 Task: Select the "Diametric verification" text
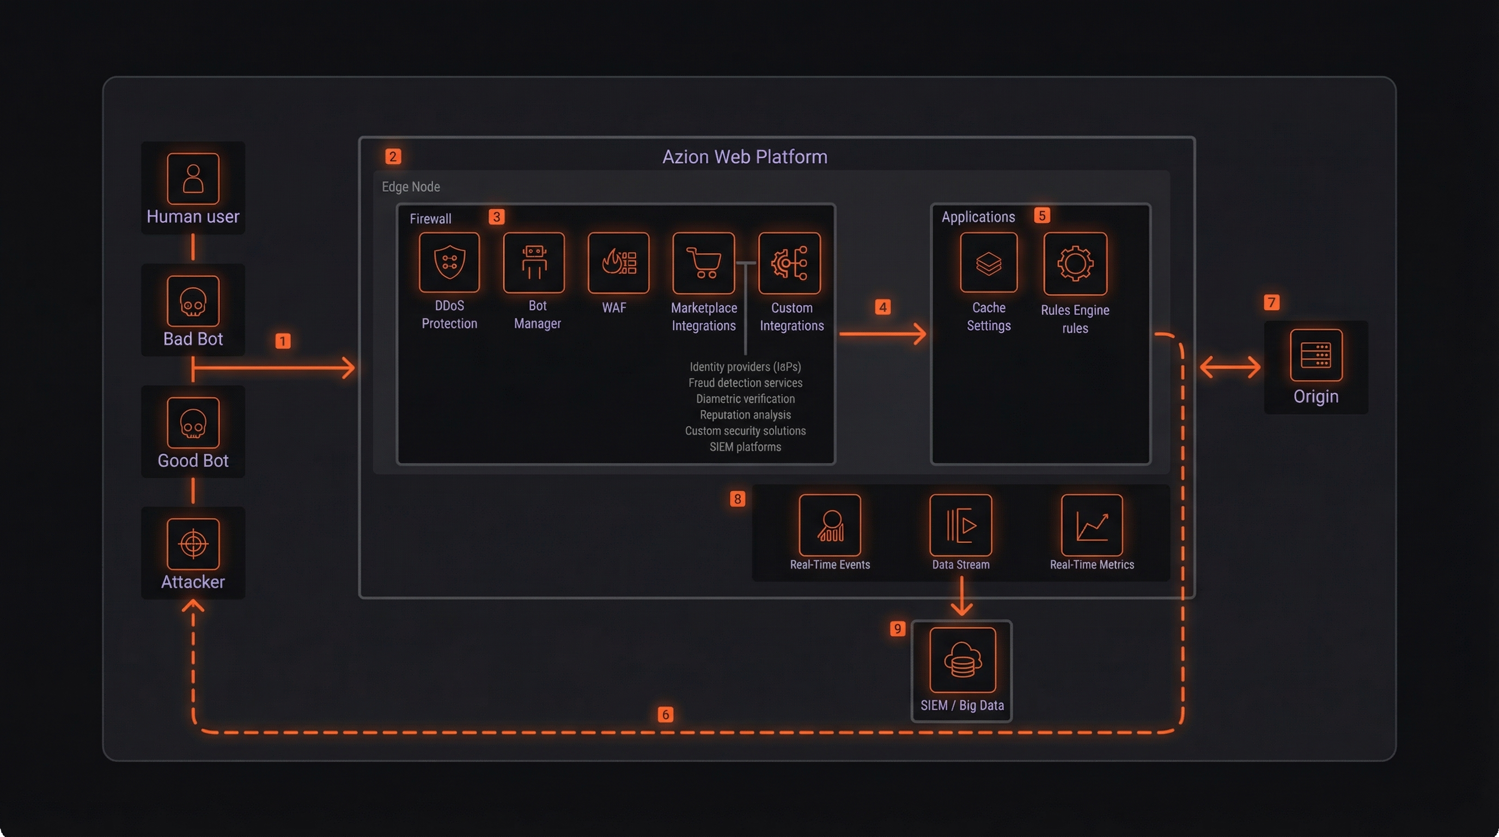(746, 399)
